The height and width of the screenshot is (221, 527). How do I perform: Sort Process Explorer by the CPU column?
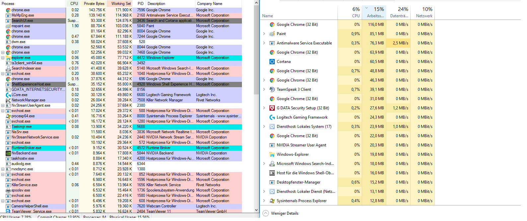tap(74, 4)
